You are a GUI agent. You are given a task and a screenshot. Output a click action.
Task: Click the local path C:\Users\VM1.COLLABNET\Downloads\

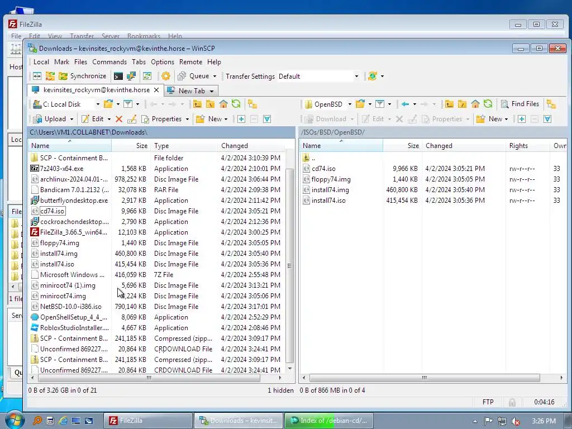tap(89, 132)
